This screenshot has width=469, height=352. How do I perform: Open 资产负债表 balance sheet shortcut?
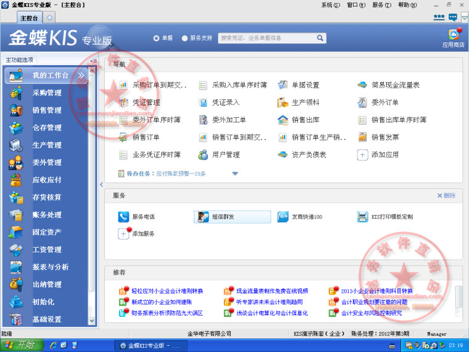[283, 154]
